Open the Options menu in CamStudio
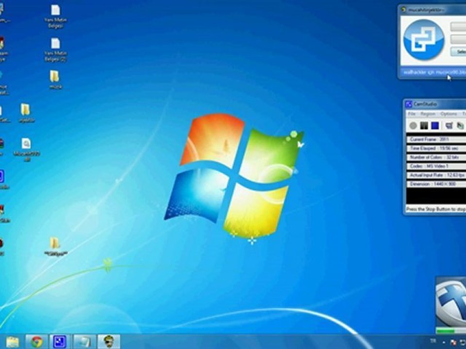This screenshot has height=349, width=466. (x=449, y=114)
